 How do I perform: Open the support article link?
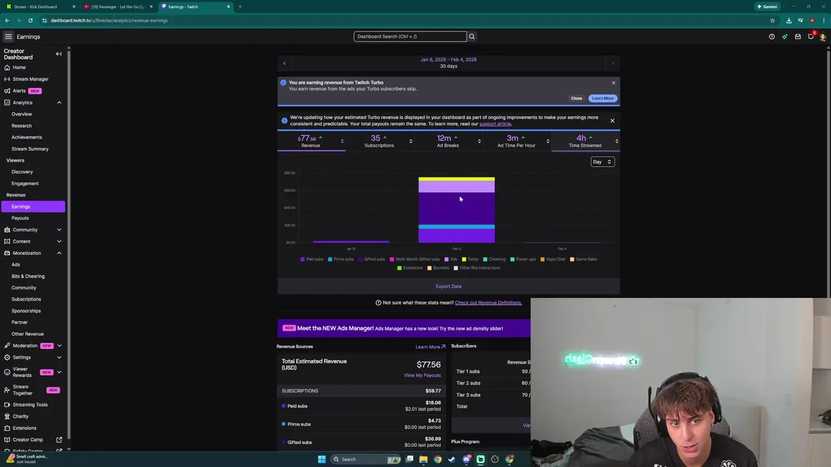coord(495,124)
